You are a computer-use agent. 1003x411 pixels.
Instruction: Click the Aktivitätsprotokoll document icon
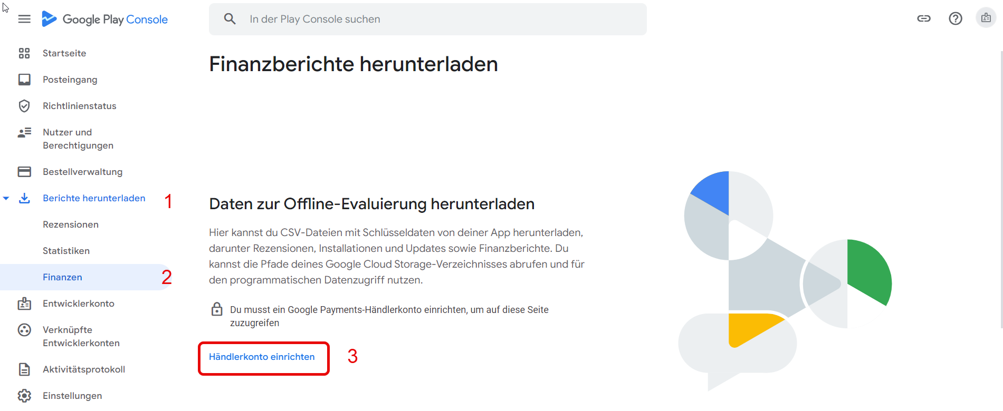(x=24, y=369)
